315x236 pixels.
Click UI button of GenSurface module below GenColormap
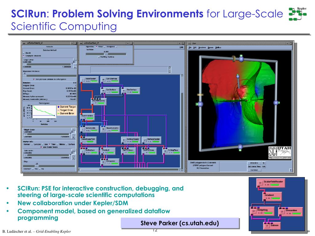coord(103,91)
